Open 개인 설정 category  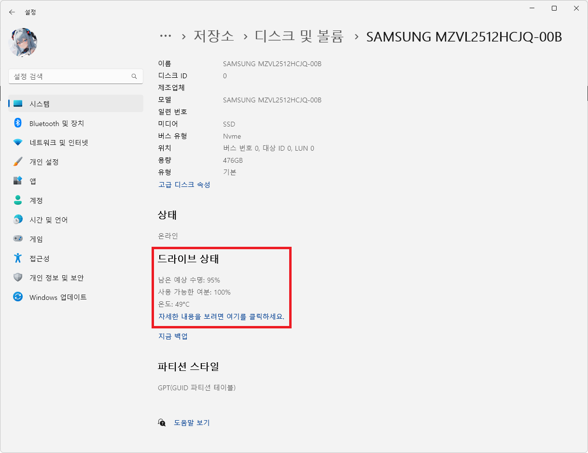point(76,162)
